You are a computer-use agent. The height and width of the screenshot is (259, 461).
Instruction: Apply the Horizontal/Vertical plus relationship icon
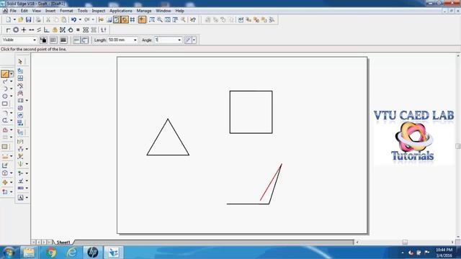pos(24,29)
